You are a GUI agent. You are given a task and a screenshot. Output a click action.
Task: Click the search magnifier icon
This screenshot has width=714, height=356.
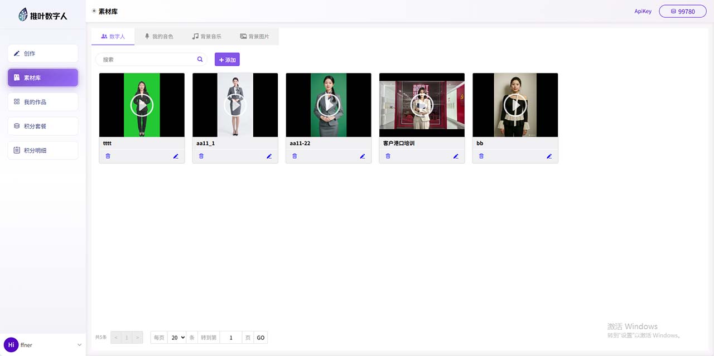(x=200, y=60)
